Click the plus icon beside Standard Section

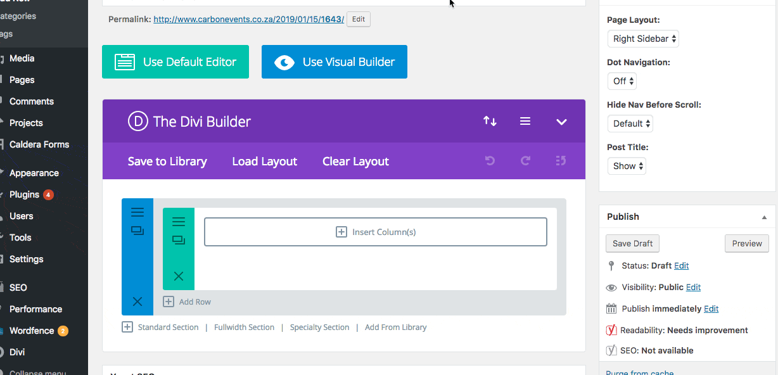[127, 327]
